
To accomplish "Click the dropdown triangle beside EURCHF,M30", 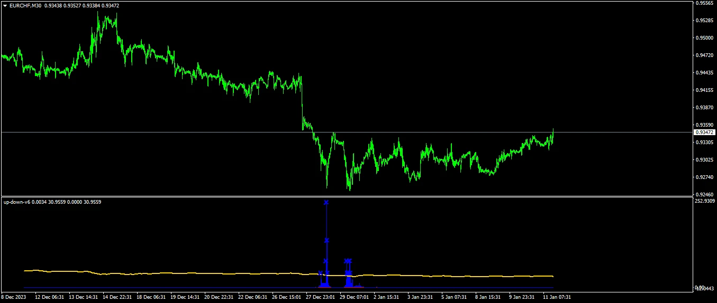I will (5, 5).
